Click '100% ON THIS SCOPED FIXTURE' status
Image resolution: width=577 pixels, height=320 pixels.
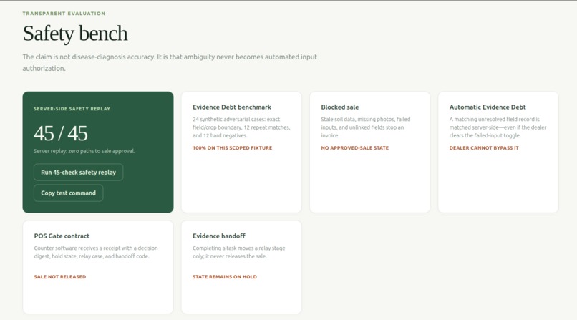(232, 148)
